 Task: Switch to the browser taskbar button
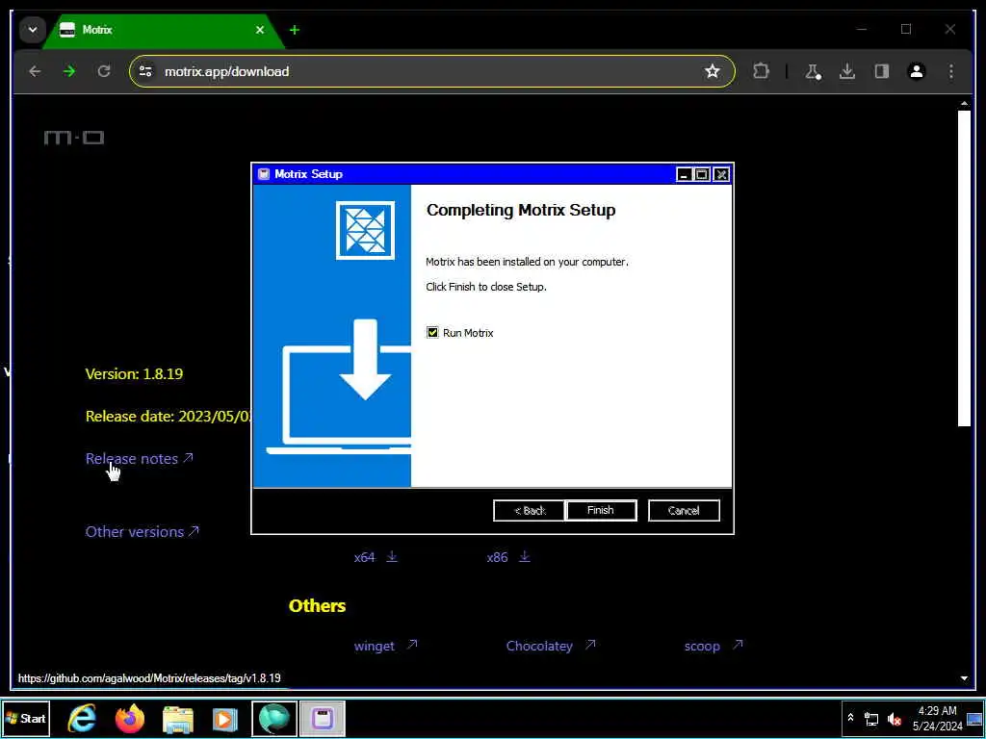tap(274, 719)
